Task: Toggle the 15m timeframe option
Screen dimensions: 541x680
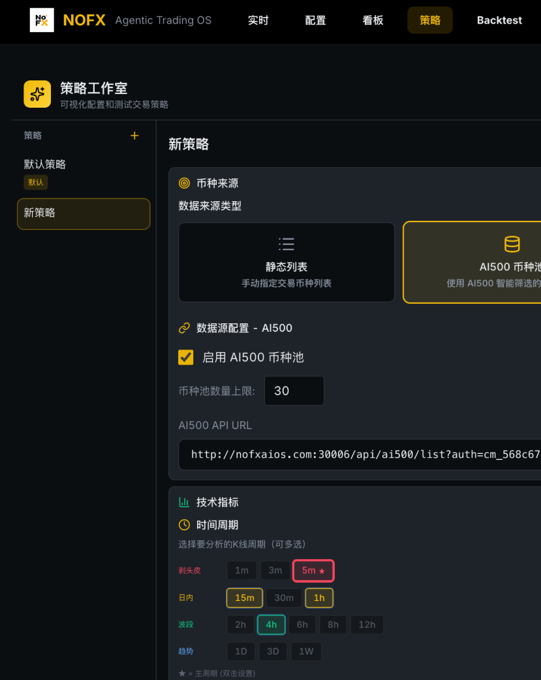Action: pyautogui.click(x=245, y=598)
